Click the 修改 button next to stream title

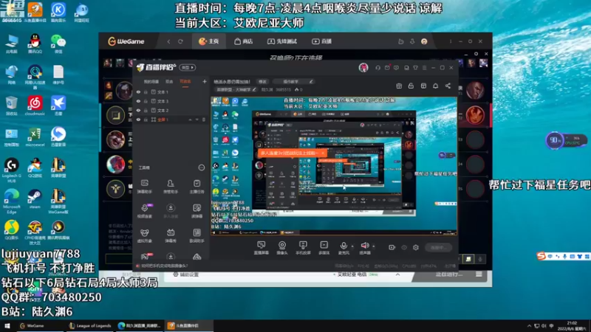coord(262,81)
